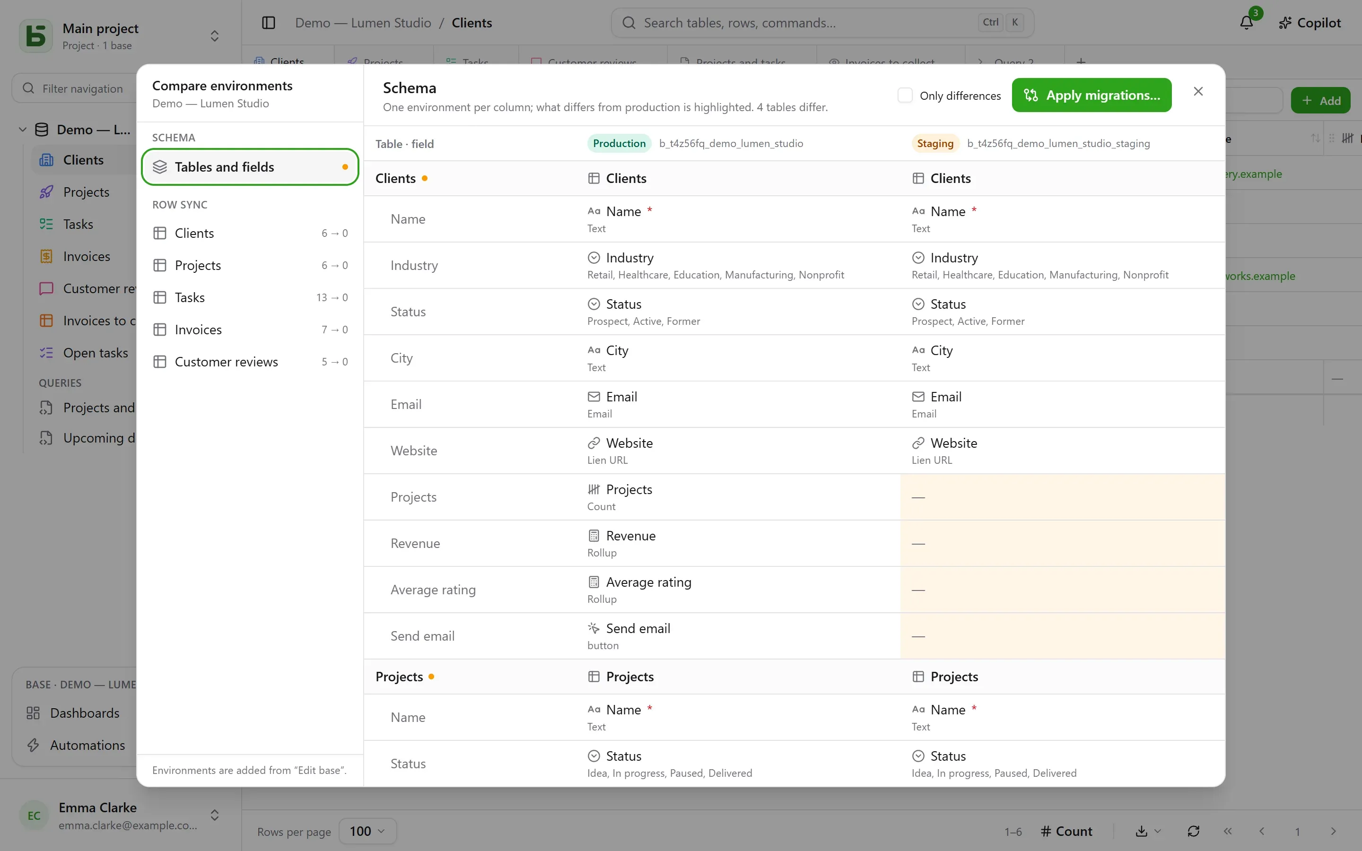
Task: Go to previous page arrow
Action: click(1262, 831)
